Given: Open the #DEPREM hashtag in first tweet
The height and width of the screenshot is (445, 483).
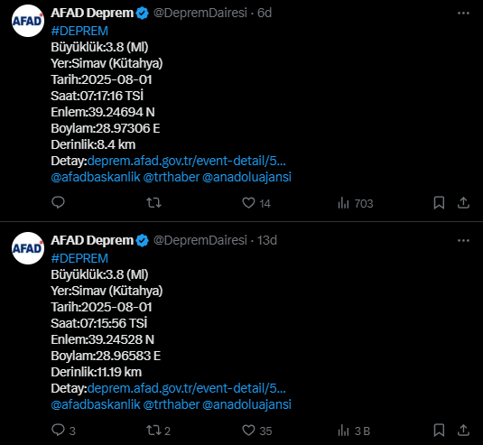Looking at the screenshot, I should [x=79, y=31].
